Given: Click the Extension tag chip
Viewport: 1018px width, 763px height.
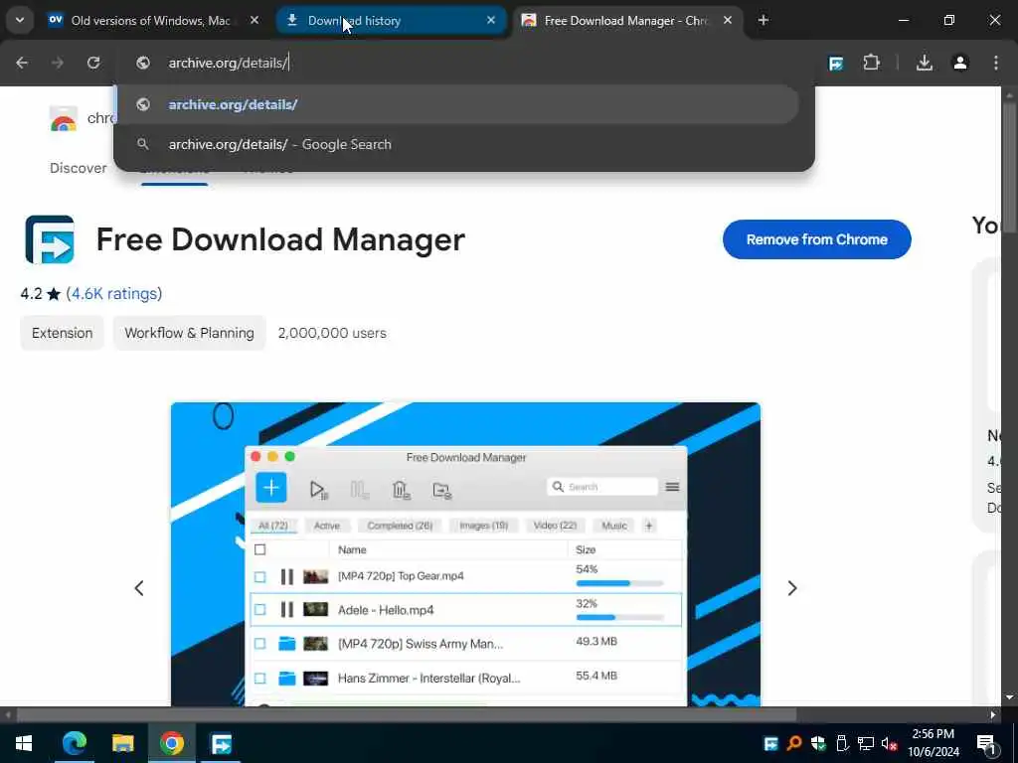Looking at the screenshot, I should point(63,333).
